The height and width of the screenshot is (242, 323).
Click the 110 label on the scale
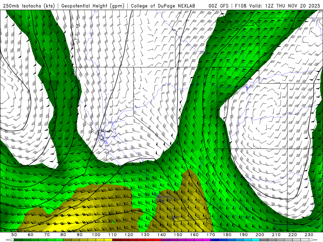tap(112, 235)
